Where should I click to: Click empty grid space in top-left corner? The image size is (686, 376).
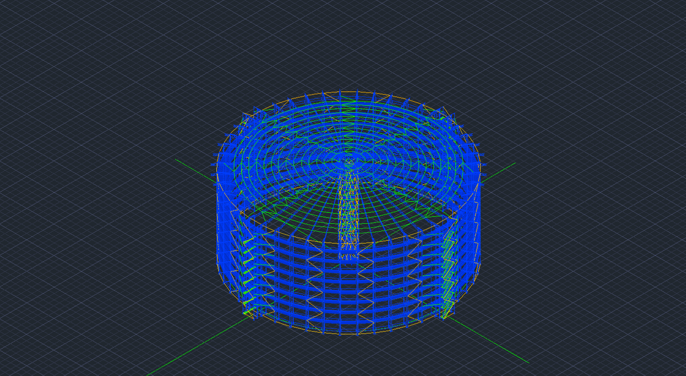[46, 37]
